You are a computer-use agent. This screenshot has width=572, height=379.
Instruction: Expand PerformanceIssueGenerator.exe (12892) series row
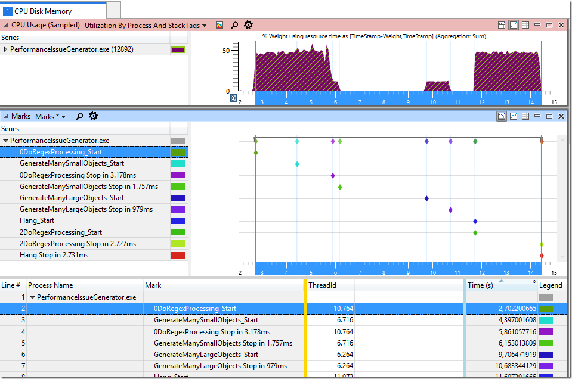(5, 49)
